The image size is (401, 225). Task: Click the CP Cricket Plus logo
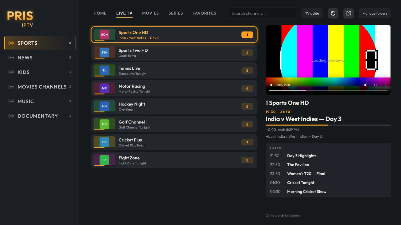[x=104, y=142]
